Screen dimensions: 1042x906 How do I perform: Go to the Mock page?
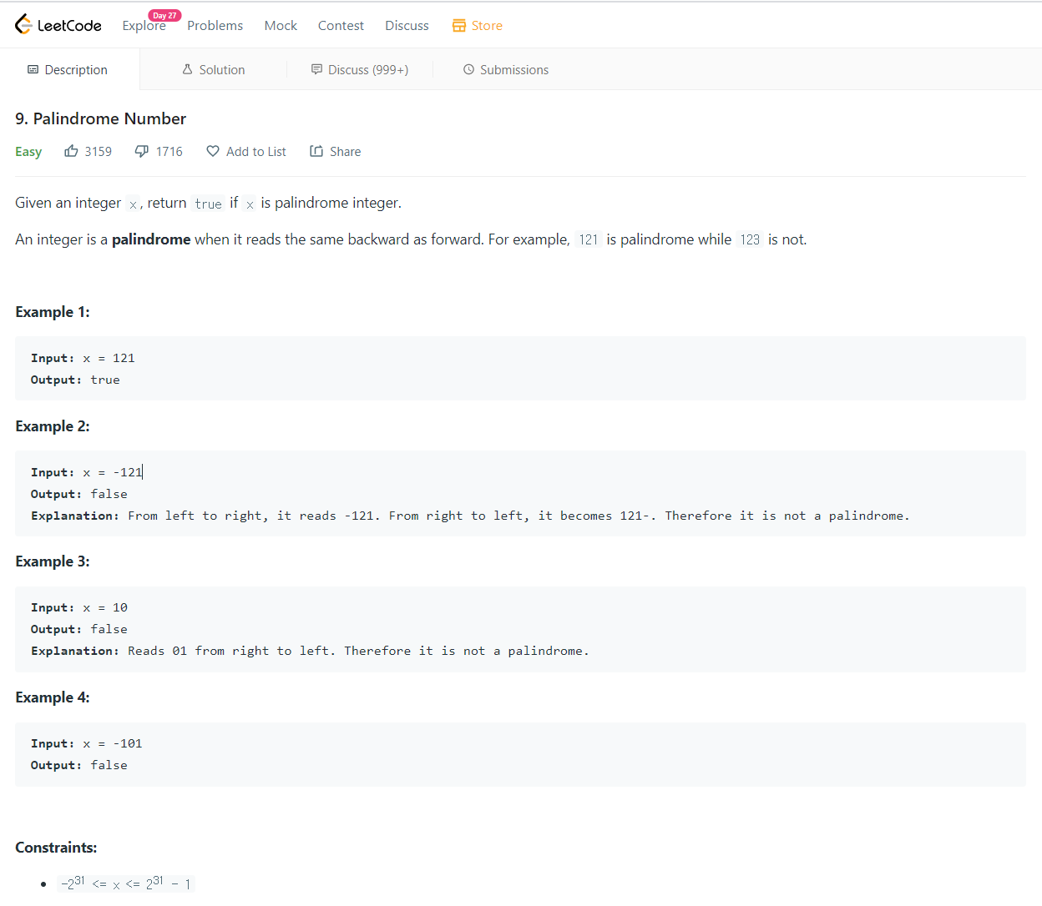click(281, 26)
